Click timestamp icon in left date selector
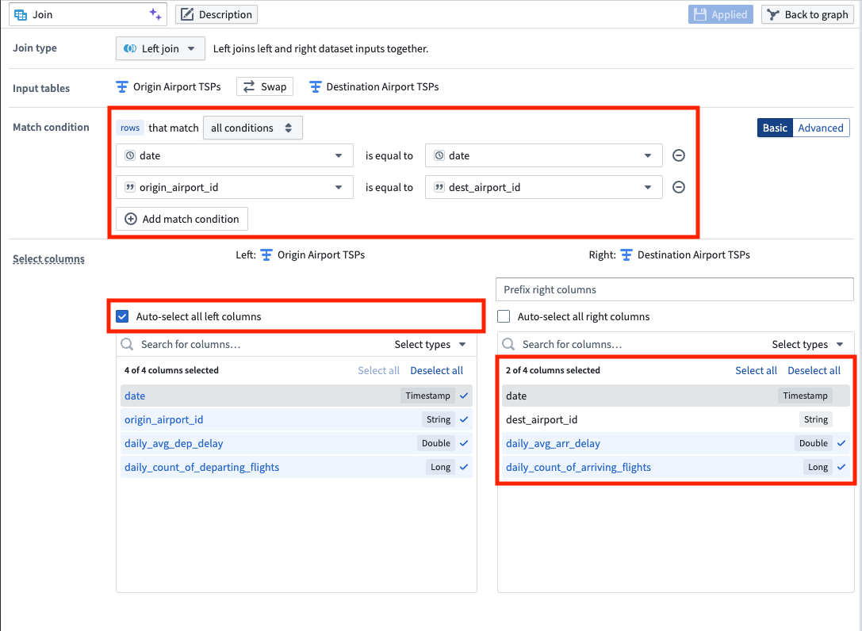The height and width of the screenshot is (631, 862). [x=130, y=155]
